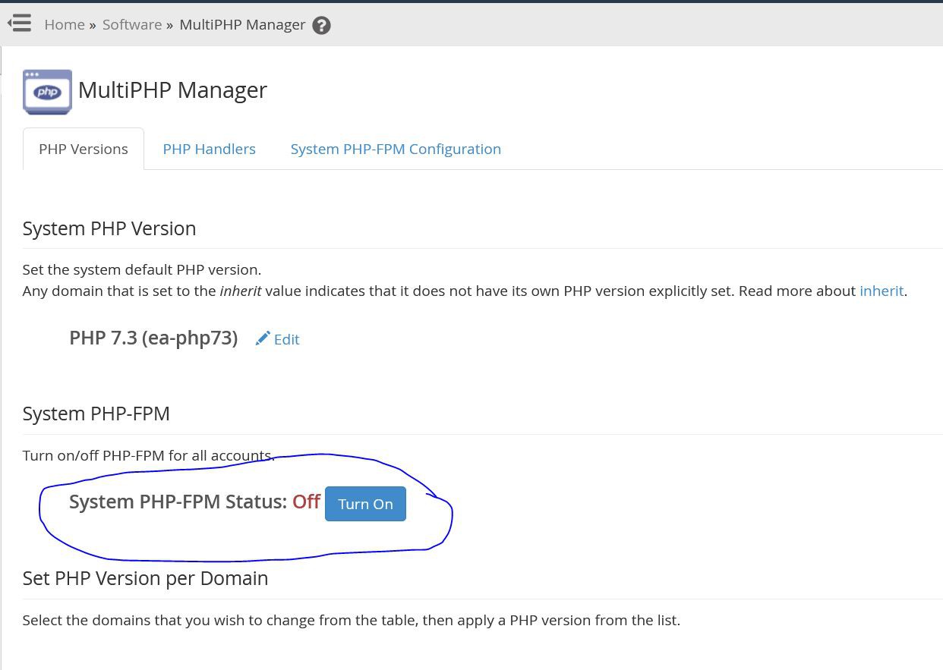The image size is (943, 670).
Task: Go to System PHP-FPM Configuration tab
Action: pos(396,149)
